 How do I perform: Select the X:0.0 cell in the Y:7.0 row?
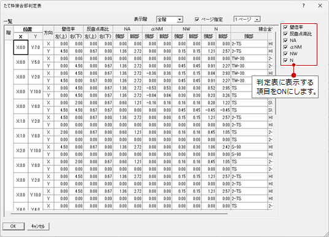coord(21,47)
